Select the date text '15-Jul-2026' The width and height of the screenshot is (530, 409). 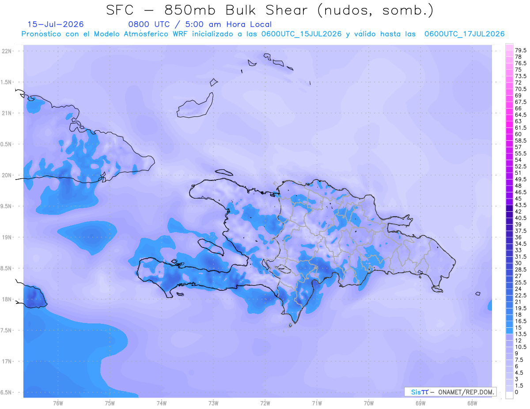pyautogui.click(x=56, y=24)
